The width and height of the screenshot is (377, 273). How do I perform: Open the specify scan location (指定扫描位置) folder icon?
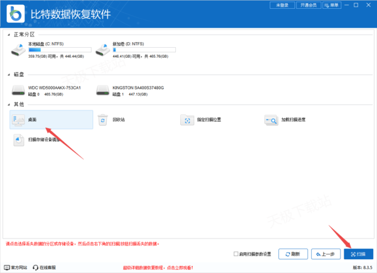(x=187, y=120)
